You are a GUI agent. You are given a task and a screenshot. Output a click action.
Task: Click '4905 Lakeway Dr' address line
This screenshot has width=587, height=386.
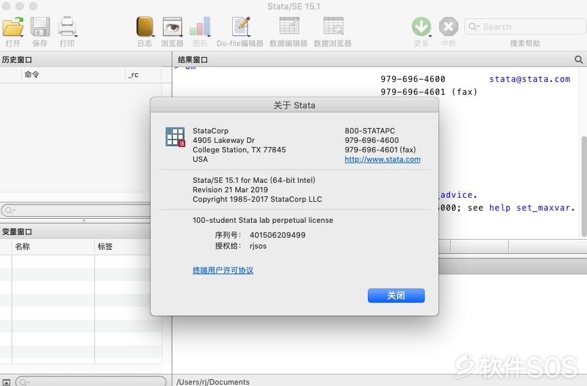(x=223, y=140)
